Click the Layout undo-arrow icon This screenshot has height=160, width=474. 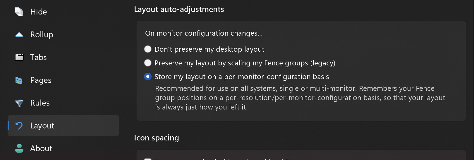(x=19, y=126)
